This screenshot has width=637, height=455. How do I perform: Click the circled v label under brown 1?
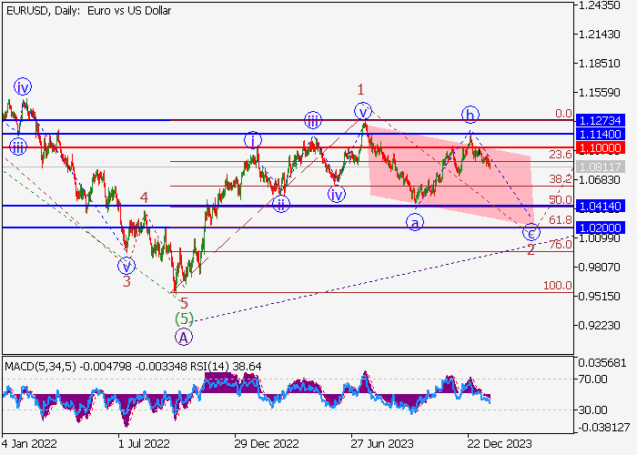click(x=363, y=111)
